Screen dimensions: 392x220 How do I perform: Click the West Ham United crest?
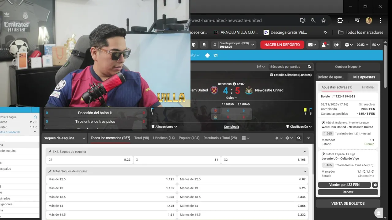(x=214, y=90)
